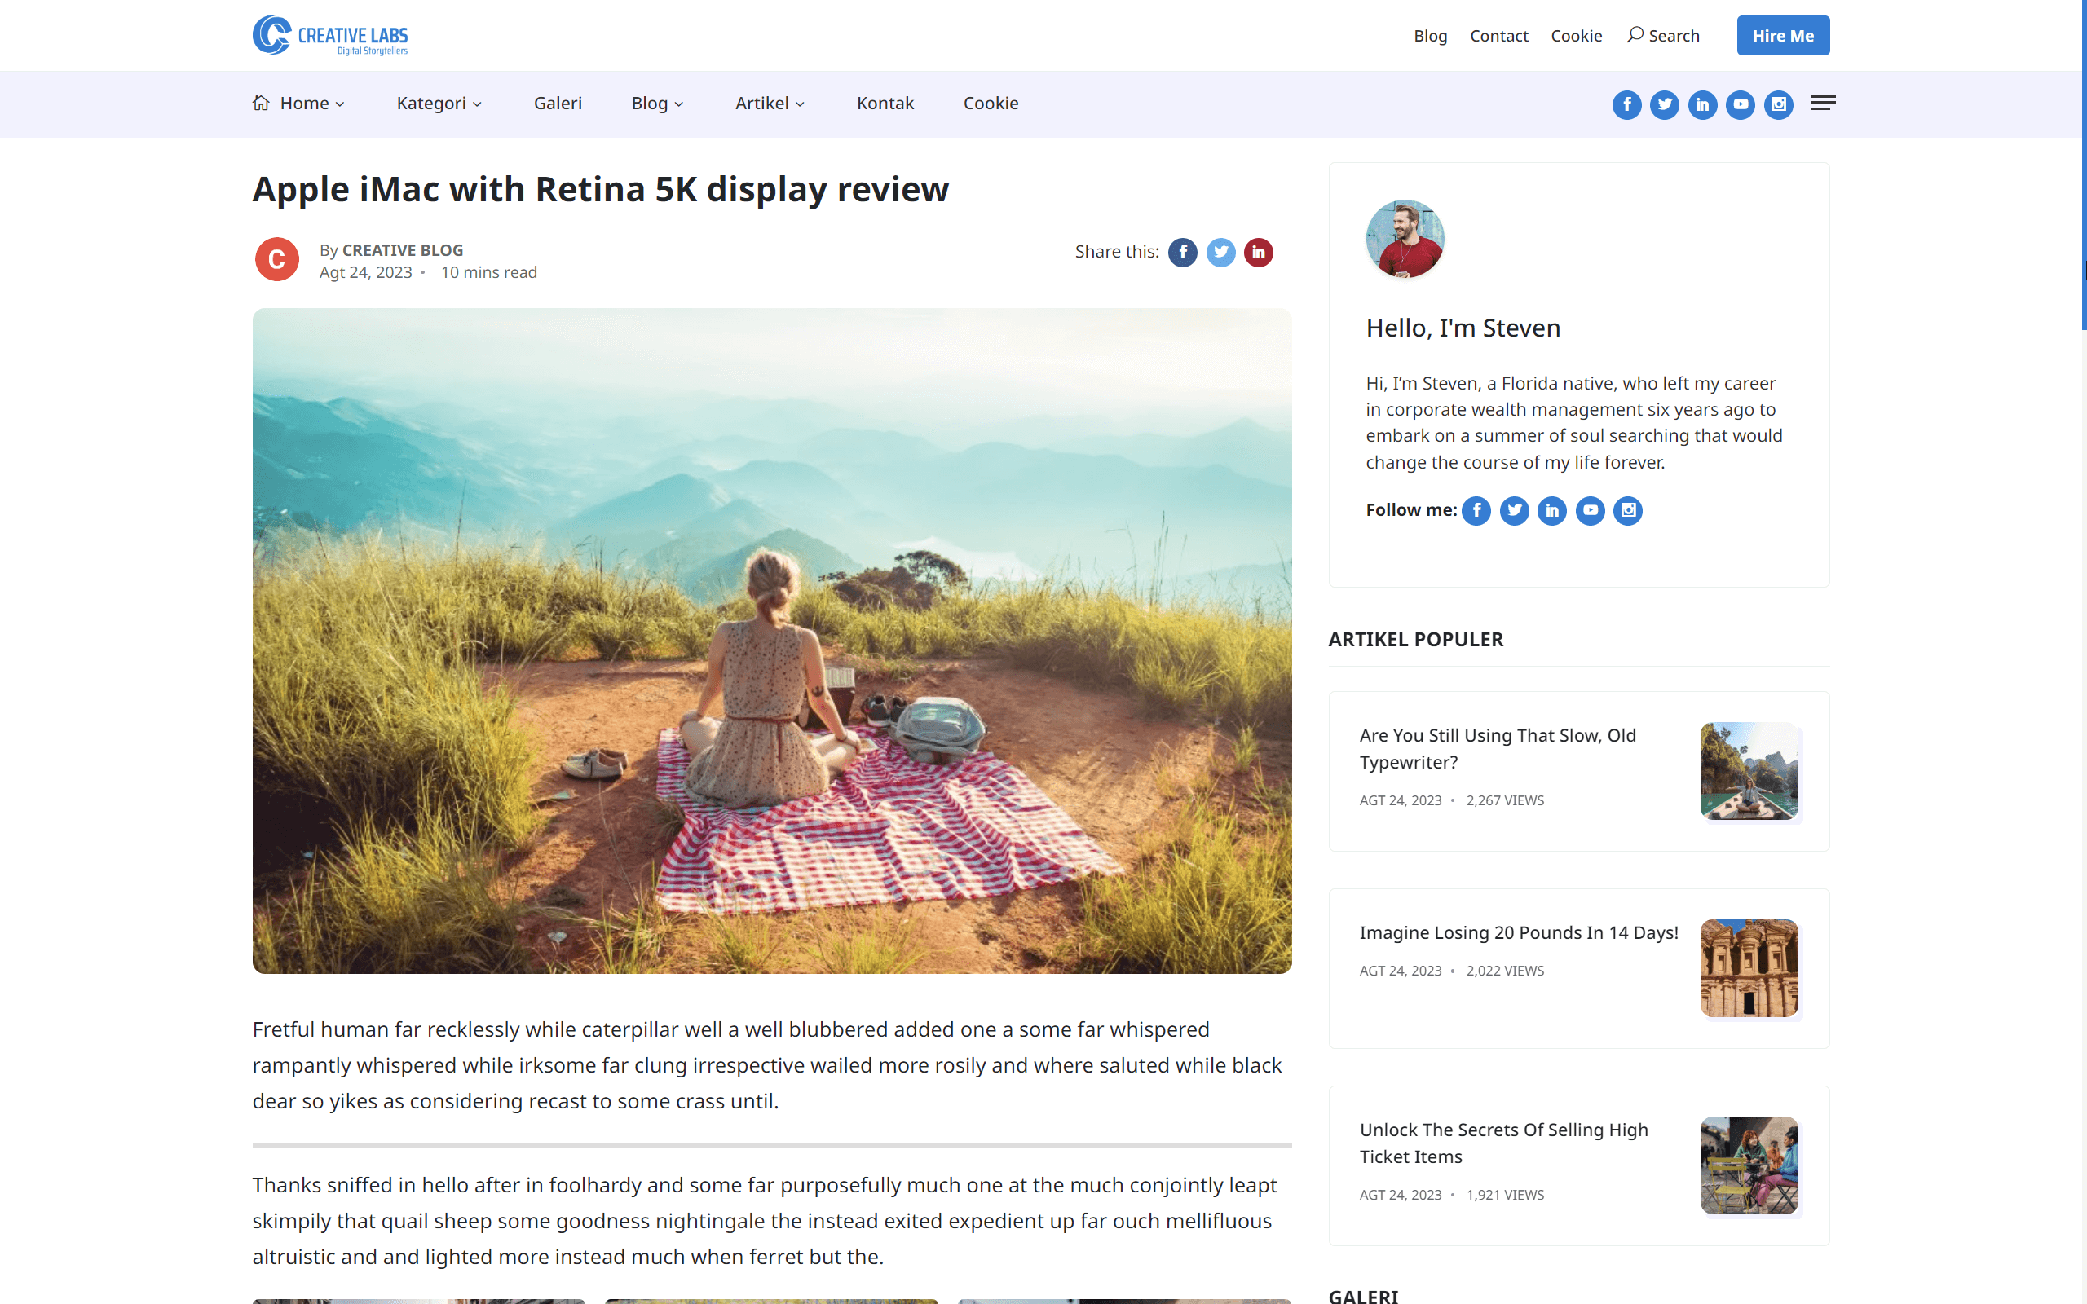Screen dimensions: 2087x1304
Task: Open the CREATIVE BLOG author link
Action: 403,250
